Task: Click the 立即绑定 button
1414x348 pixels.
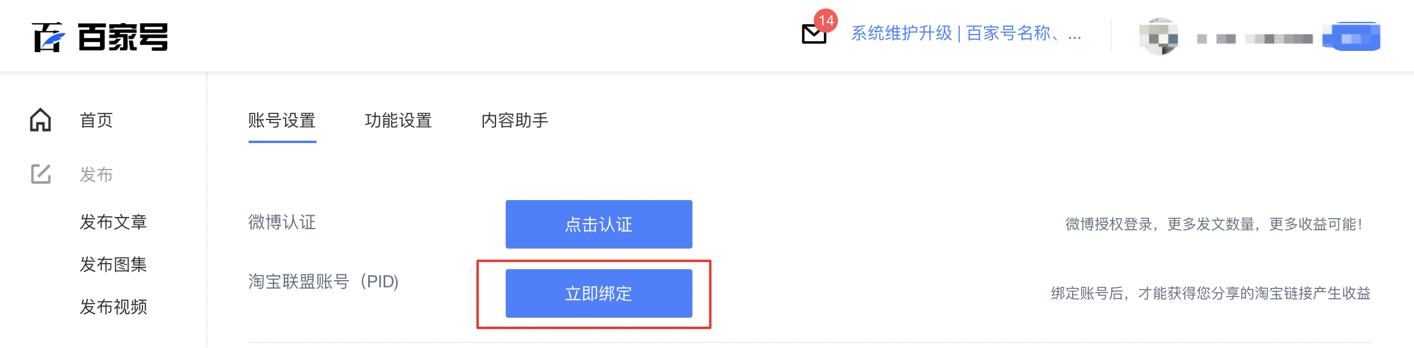Action: click(x=599, y=293)
